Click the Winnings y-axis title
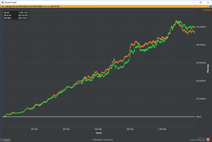This screenshot has width=212, height=142. tap(208, 69)
